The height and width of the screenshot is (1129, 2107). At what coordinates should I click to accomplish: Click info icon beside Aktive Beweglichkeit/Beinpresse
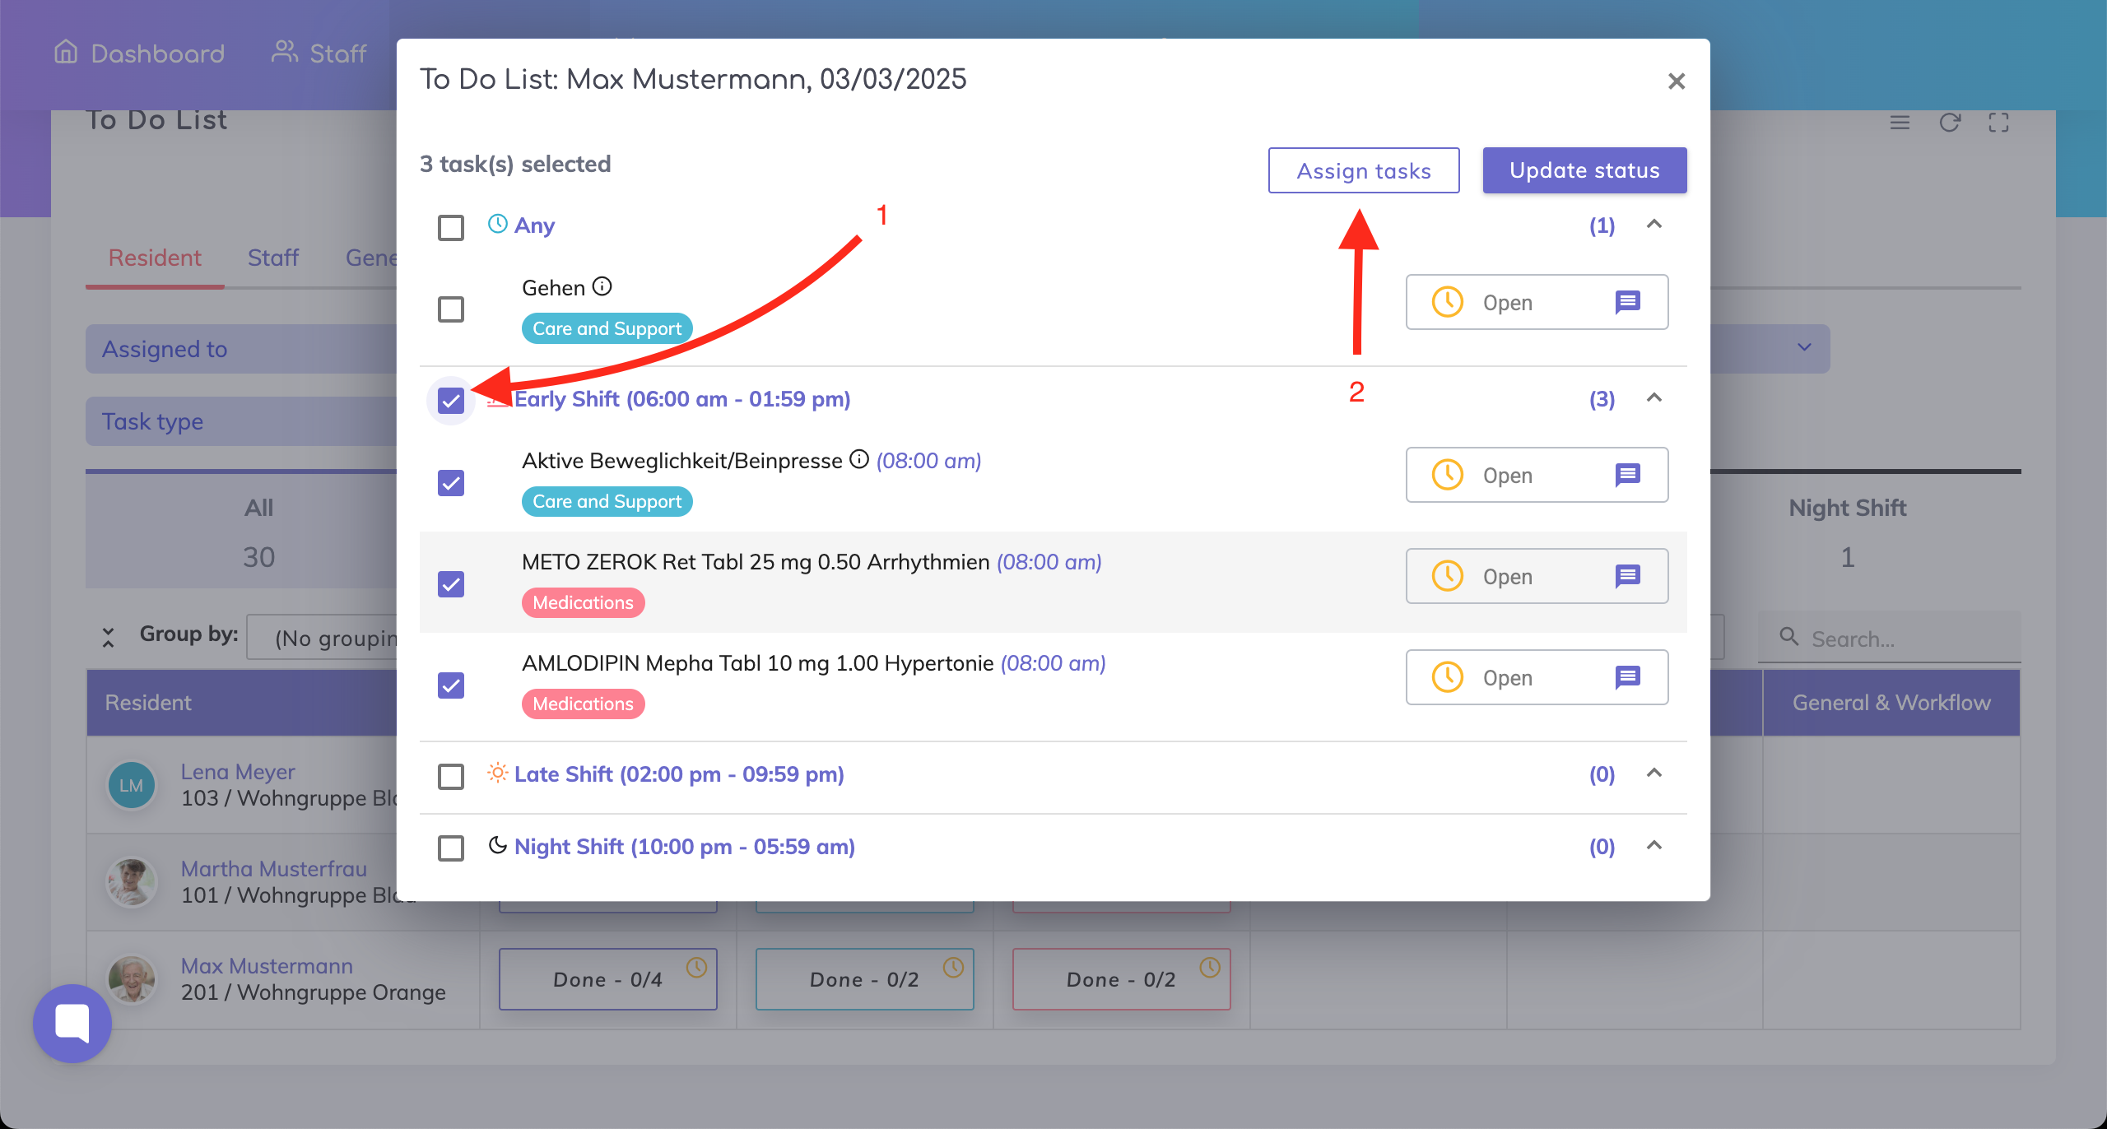click(x=859, y=459)
